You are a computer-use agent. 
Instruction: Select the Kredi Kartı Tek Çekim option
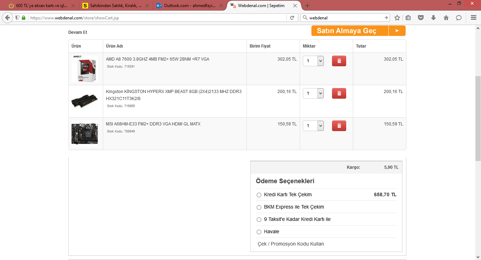pos(259,195)
